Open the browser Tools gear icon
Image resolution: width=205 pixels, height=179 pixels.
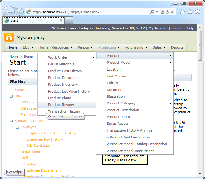(x=197, y=12)
